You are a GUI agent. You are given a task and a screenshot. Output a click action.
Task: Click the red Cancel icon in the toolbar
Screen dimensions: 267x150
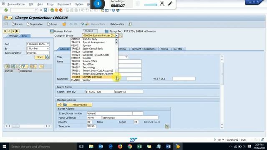click(60, 10)
